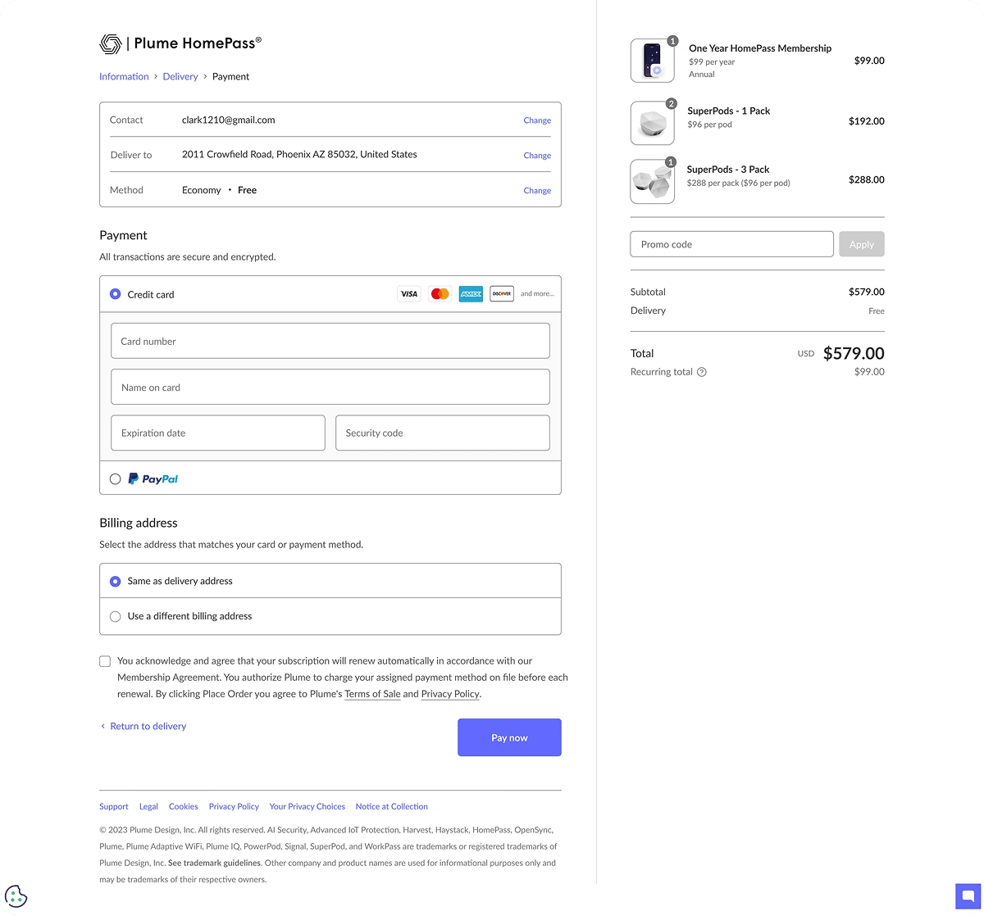Image resolution: width=984 pixels, height=916 pixels.
Task: Click the American Express icon
Action: pos(471,294)
